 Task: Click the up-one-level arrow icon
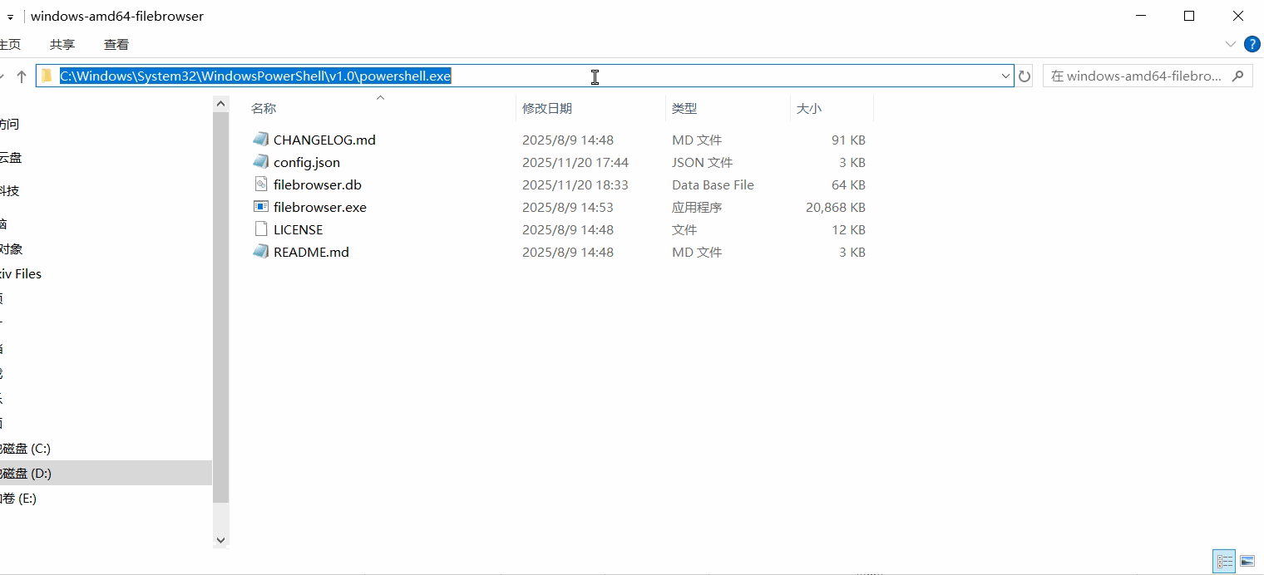coord(22,76)
